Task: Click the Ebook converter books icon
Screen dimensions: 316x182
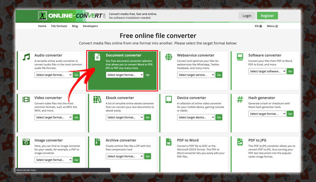Action: coord(97,99)
